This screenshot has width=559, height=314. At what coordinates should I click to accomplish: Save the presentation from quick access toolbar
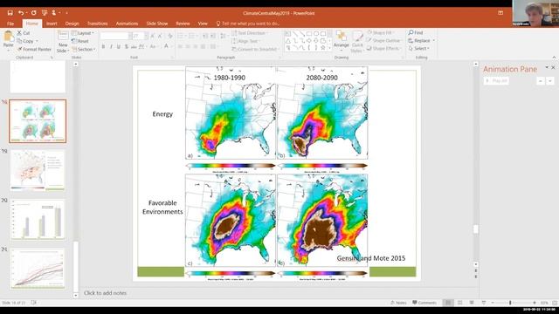[10, 13]
